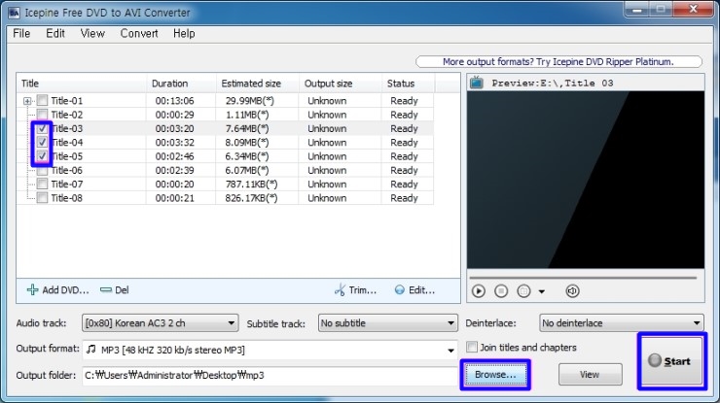Click the View button for output folder
Screen dimensions: 720x403
590,375
